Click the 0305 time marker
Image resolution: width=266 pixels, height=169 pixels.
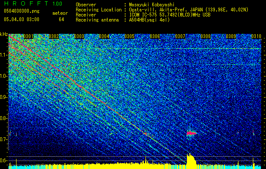[x=129, y=36]
